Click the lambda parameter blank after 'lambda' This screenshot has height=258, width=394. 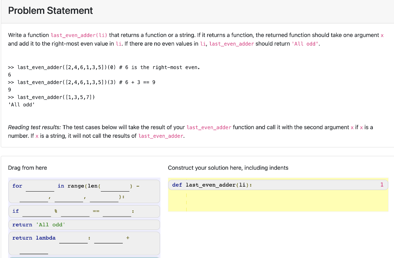tap(73, 239)
